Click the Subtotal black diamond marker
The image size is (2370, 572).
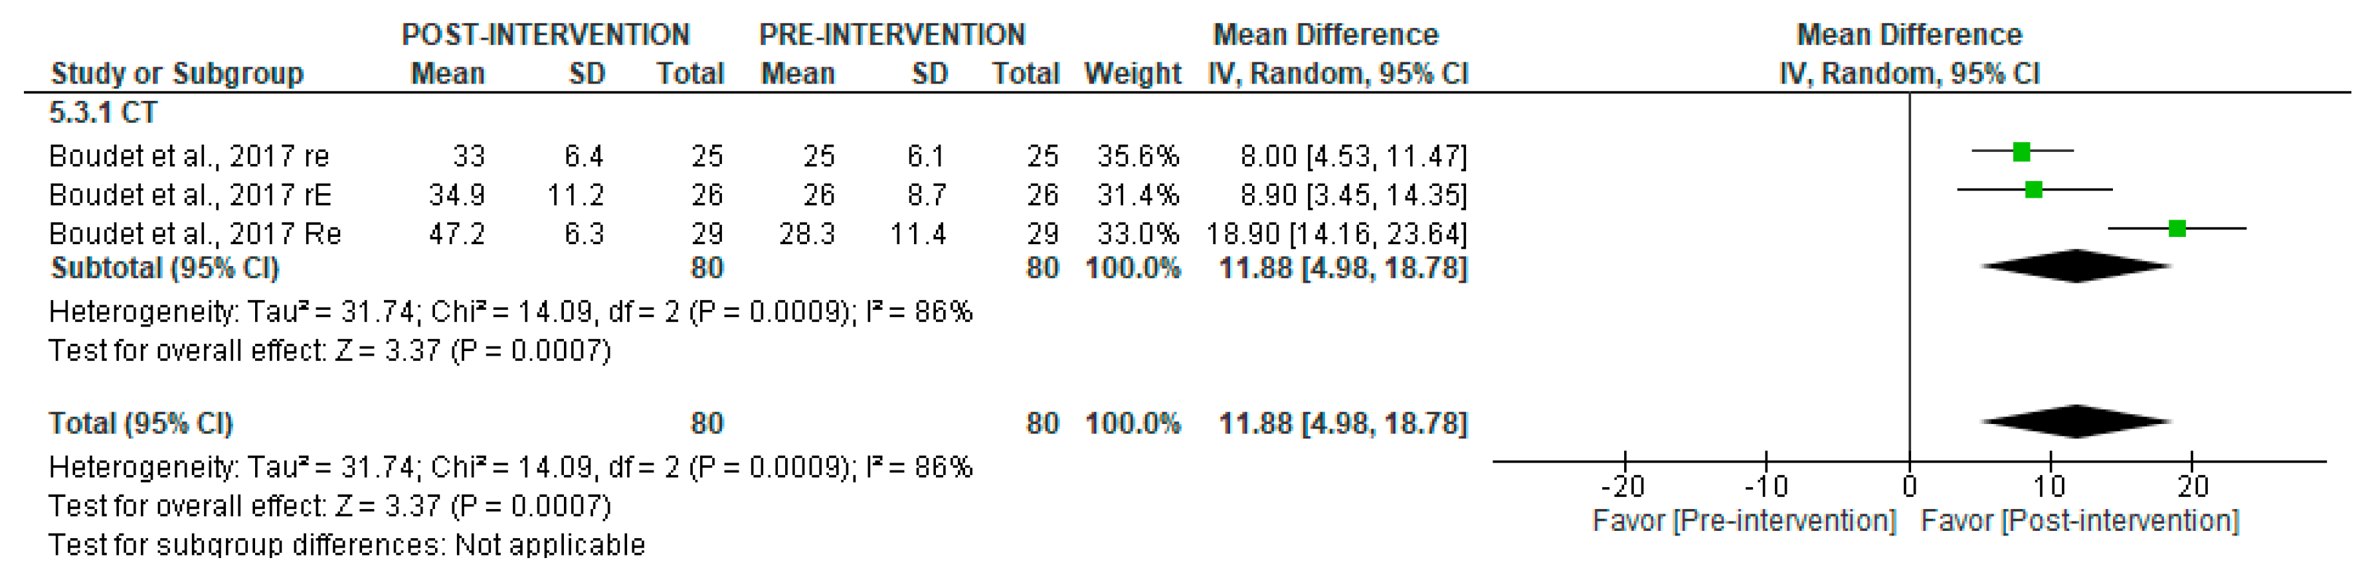[2076, 267]
